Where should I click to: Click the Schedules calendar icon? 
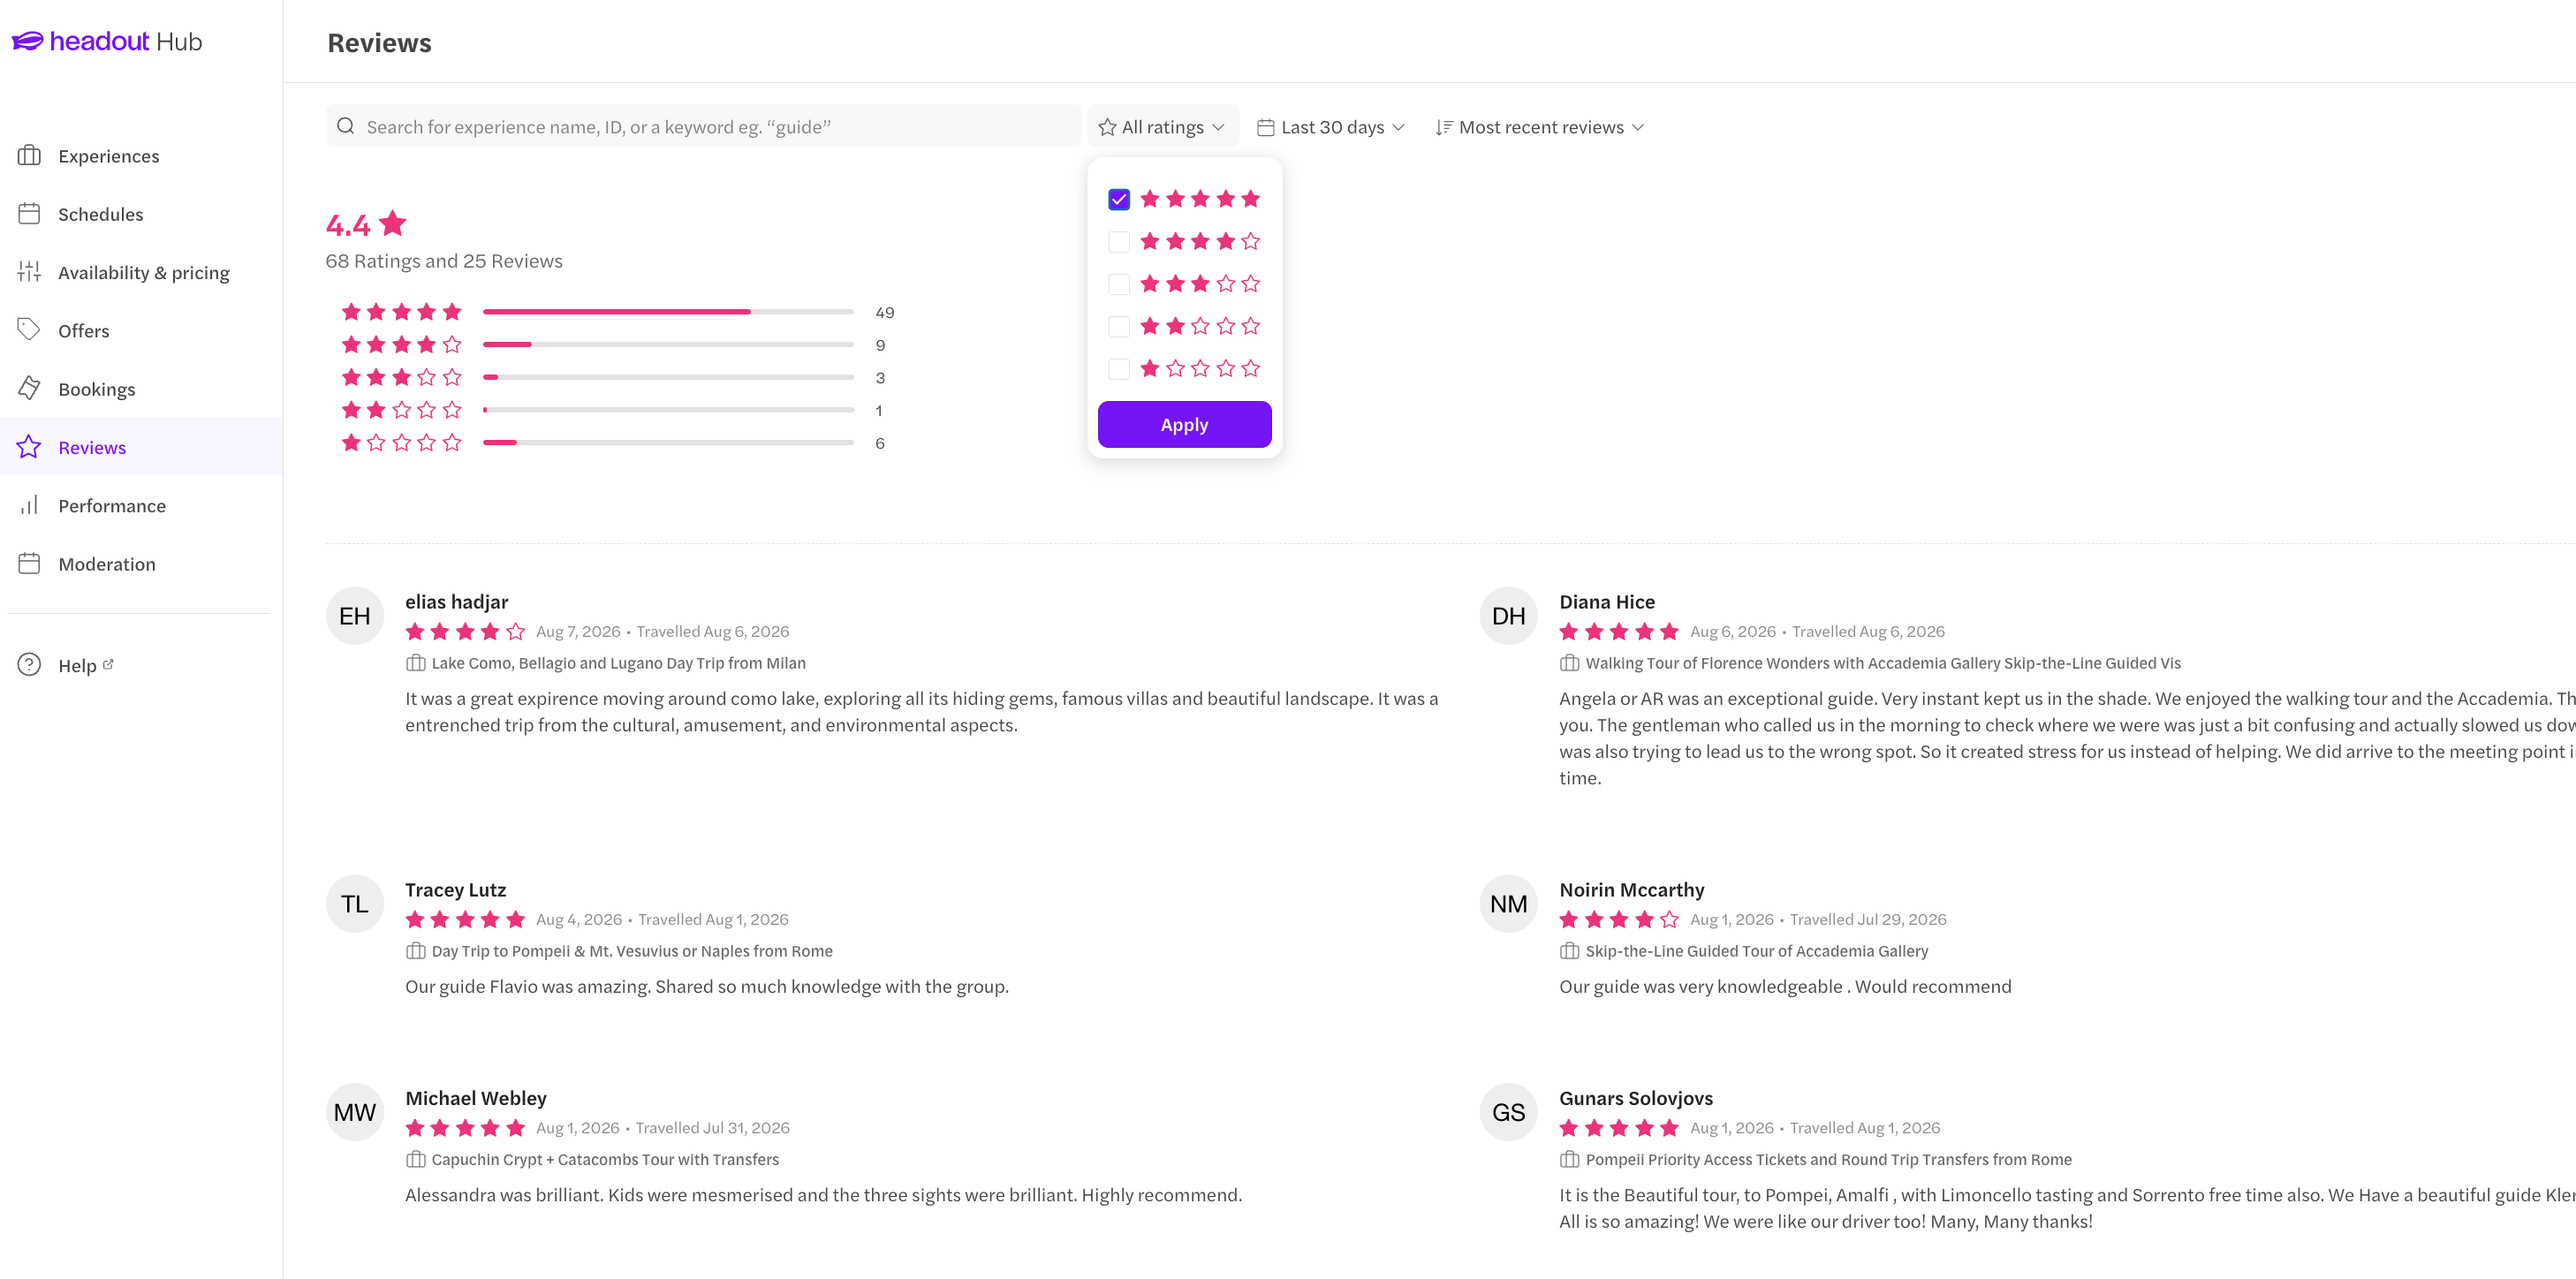click(29, 214)
